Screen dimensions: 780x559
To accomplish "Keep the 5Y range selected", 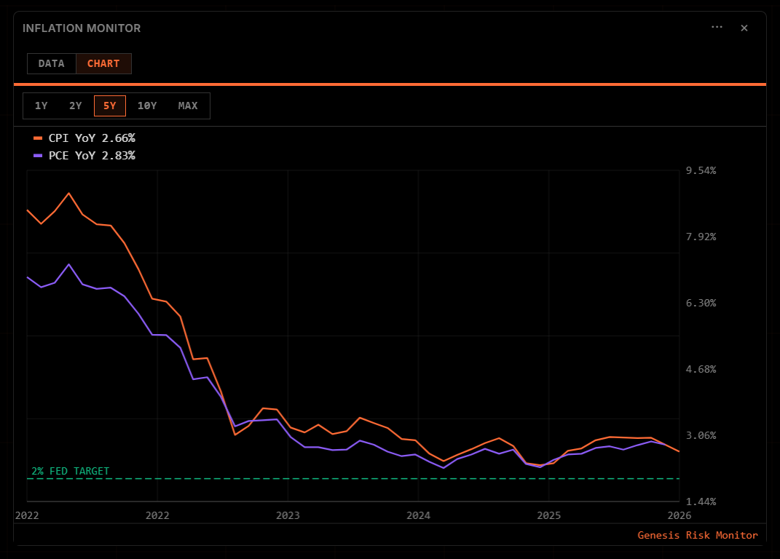I will pyautogui.click(x=109, y=106).
